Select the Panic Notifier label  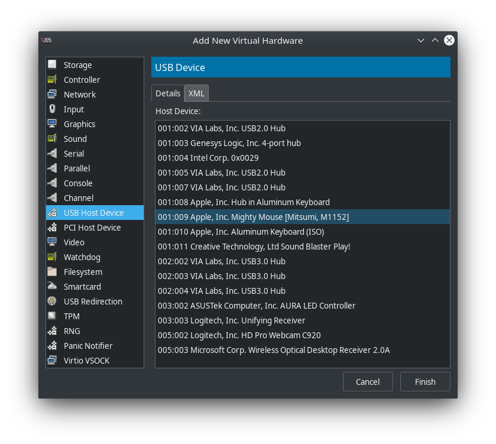pyautogui.click(x=88, y=346)
